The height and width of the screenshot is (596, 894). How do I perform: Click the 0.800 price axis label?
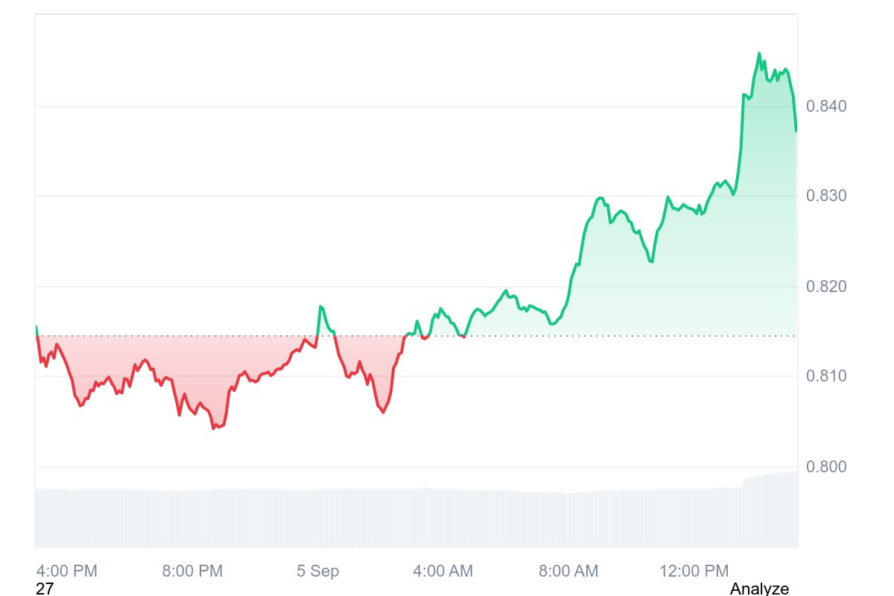point(826,467)
